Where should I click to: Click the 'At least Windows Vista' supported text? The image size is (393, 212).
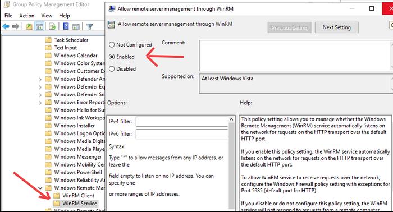point(227,79)
